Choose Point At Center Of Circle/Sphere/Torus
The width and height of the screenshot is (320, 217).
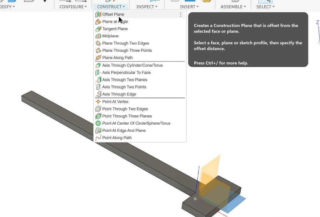click(140, 123)
